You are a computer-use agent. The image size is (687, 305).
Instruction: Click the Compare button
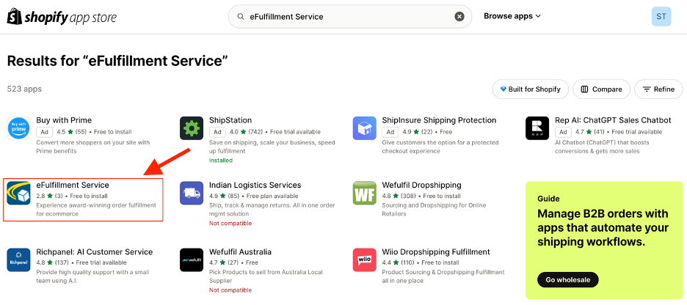click(602, 89)
